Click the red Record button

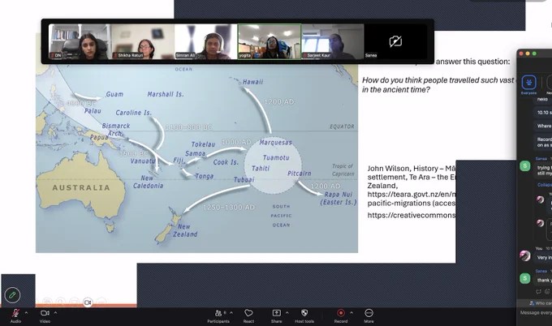tap(341, 313)
